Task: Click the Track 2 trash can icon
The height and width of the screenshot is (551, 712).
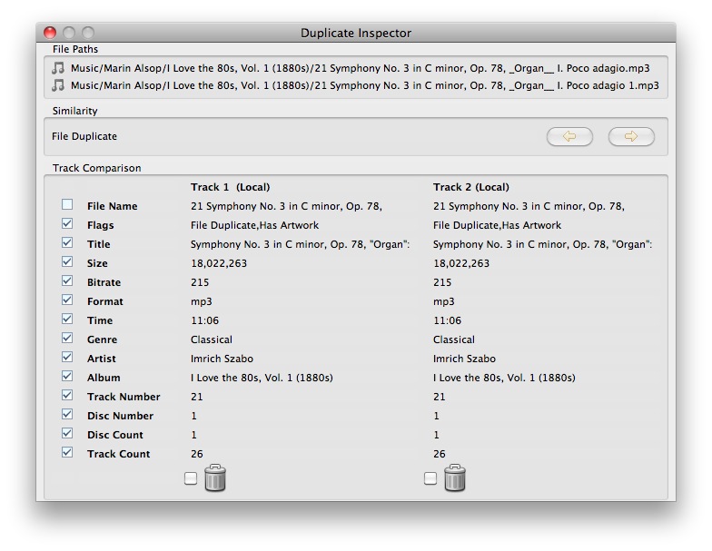Action: point(454,477)
